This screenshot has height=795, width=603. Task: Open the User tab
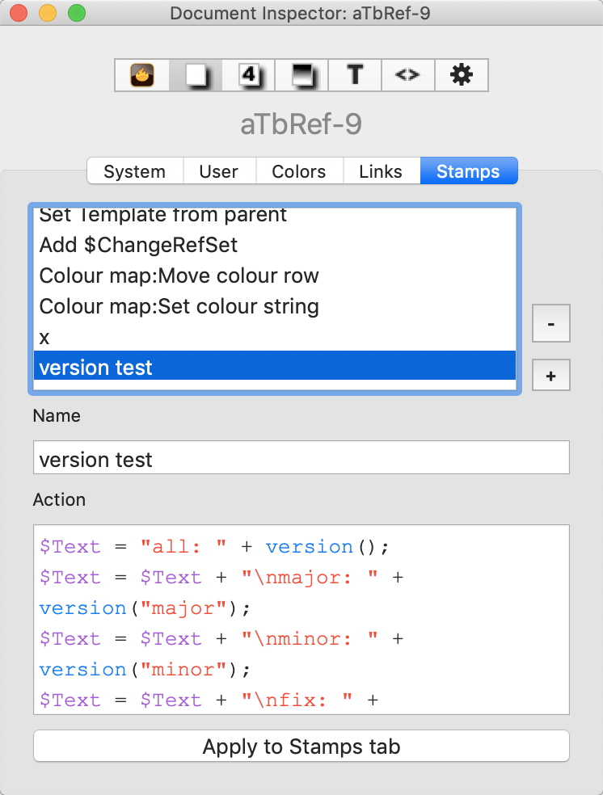click(x=219, y=171)
